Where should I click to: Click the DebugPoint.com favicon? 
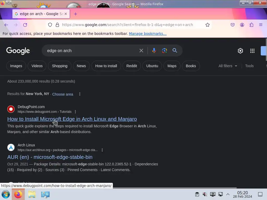(x=11, y=109)
